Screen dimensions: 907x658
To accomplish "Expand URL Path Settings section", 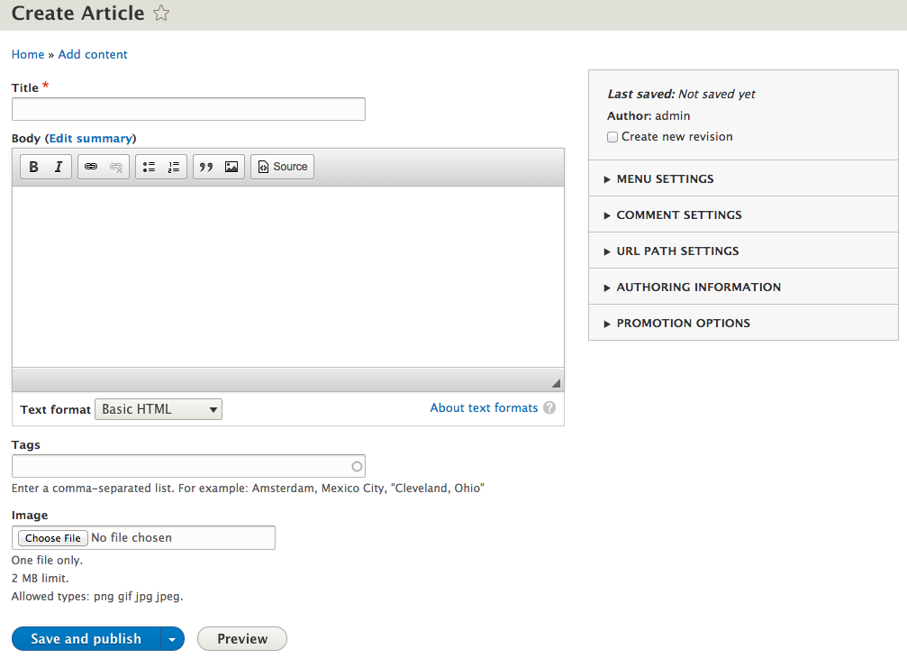I will [x=743, y=251].
